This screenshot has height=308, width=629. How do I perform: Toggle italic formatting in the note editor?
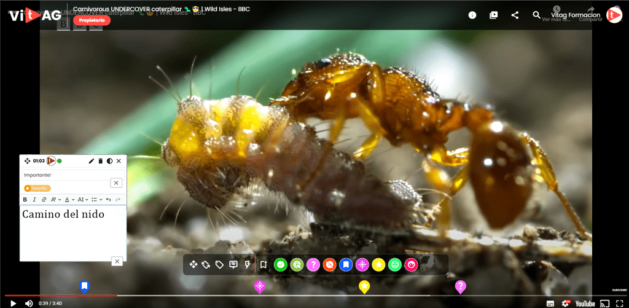point(34,199)
